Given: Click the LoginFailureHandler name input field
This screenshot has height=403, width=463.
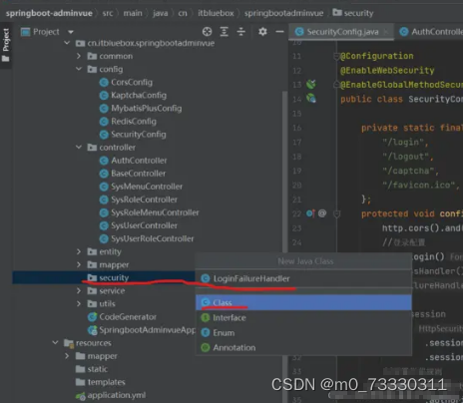Looking at the screenshot, I should click(x=303, y=278).
